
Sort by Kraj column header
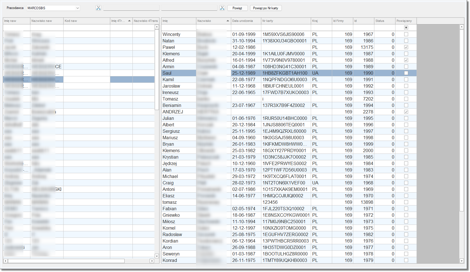click(321, 21)
